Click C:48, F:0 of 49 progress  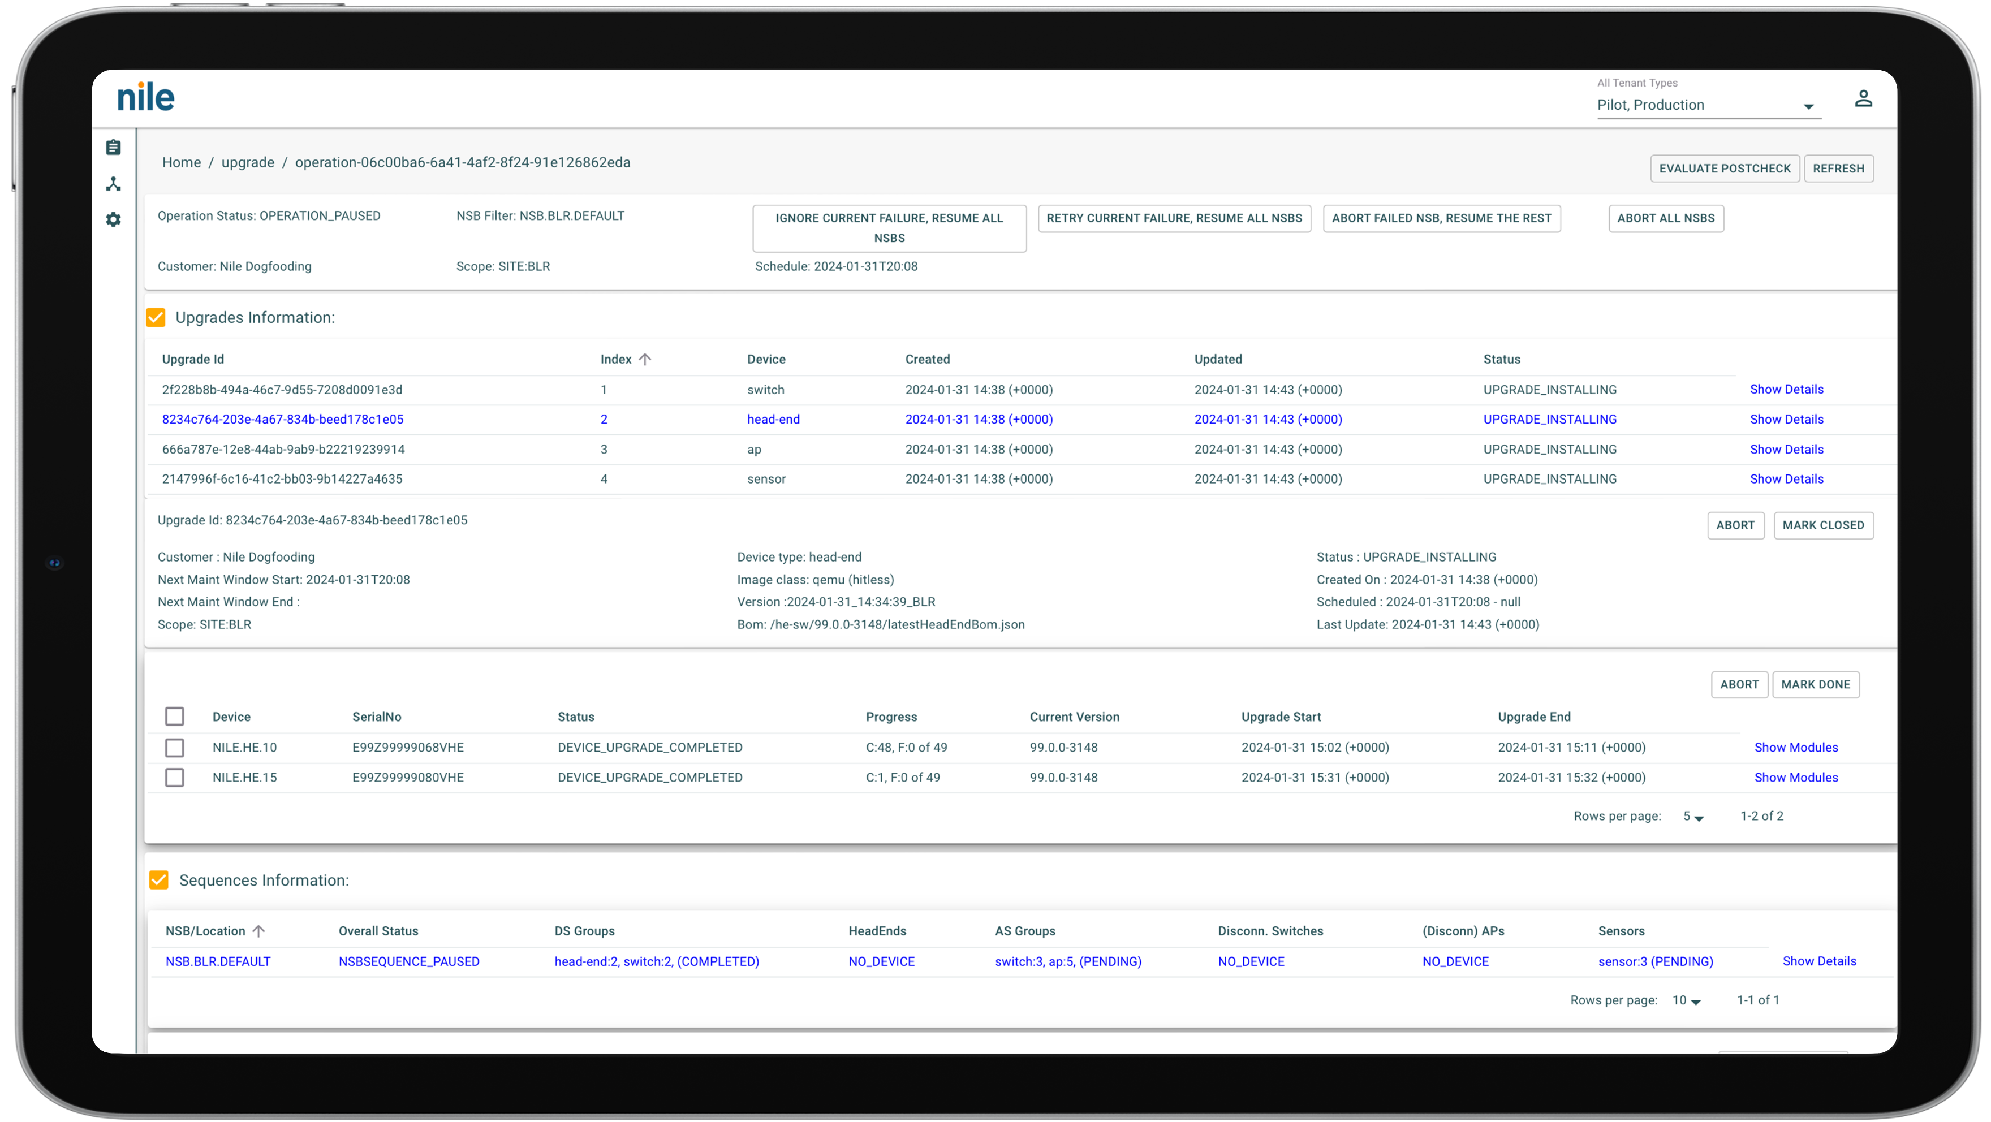[x=907, y=748]
